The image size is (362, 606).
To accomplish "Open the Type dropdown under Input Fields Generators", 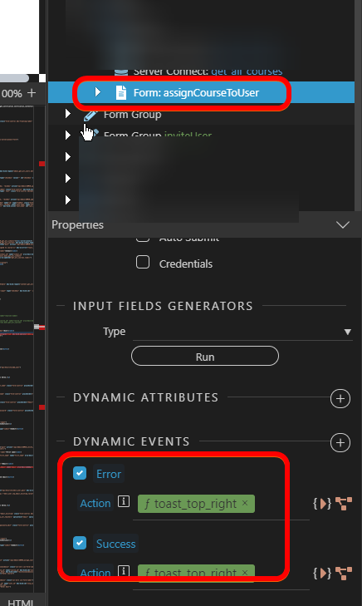I will pos(242,332).
